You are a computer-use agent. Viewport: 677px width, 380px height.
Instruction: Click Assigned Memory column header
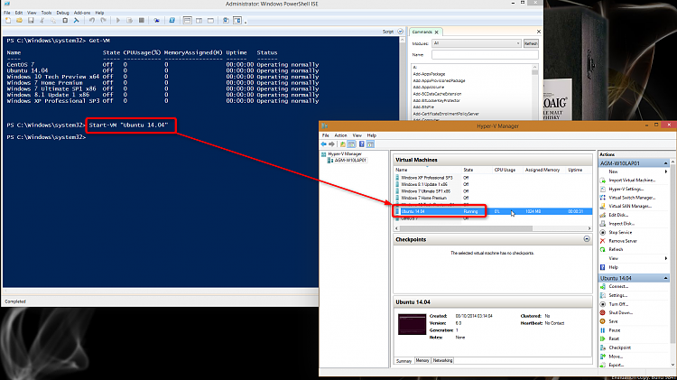543,170
